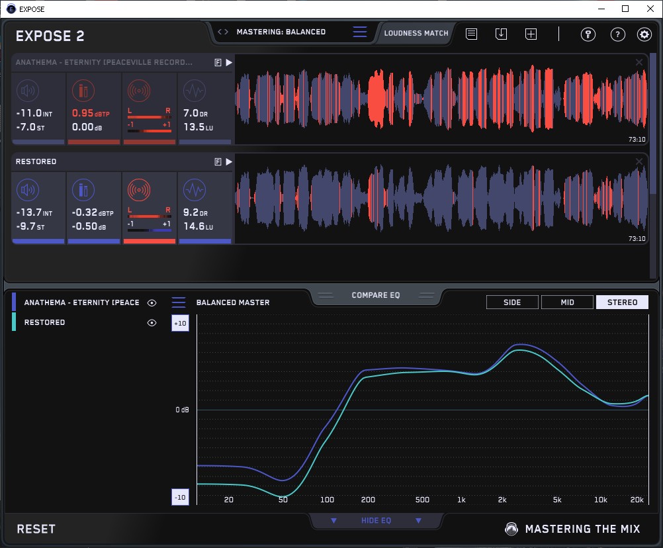Open the help question mark icon
This screenshot has width=663, height=548.
617,34
